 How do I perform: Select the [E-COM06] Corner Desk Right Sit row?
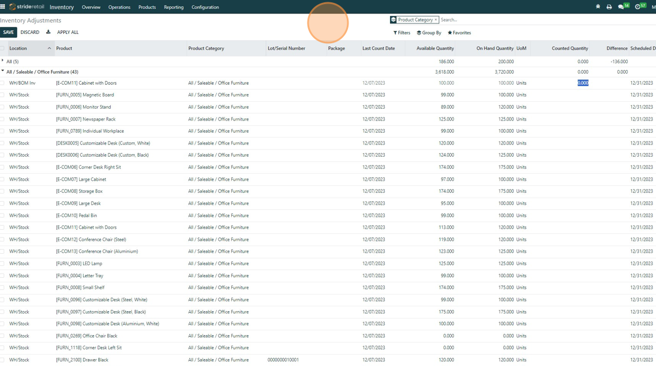pos(328,167)
